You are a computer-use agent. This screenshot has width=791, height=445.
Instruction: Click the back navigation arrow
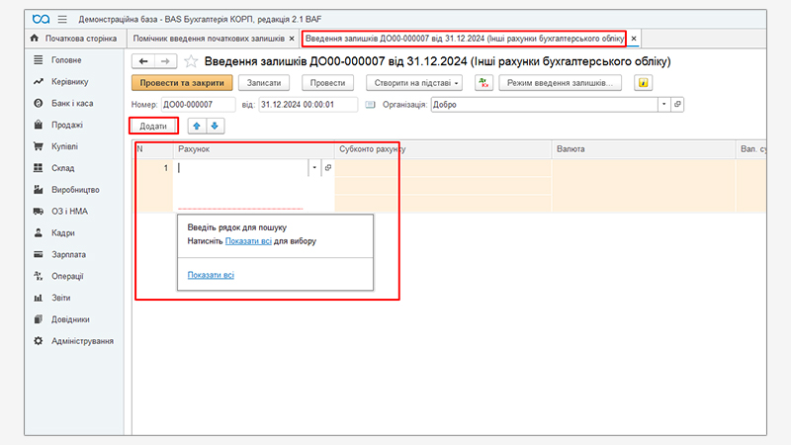click(x=142, y=61)
